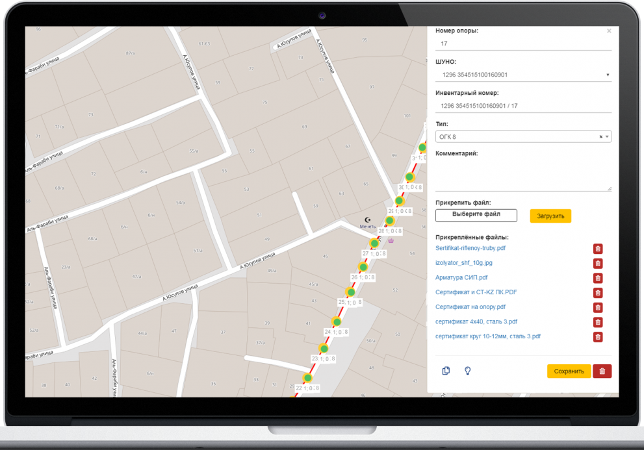Click the red delete button beside Сохранить
The height and width of the screenshot is (450, 644).
coord(602,371)
